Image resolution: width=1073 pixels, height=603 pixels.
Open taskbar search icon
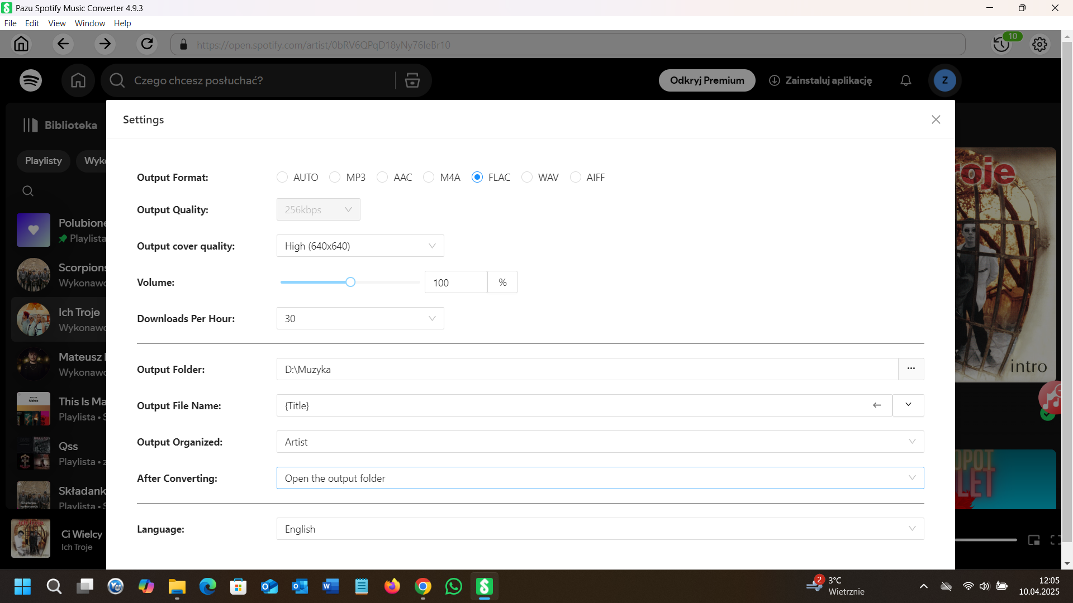point(54,586)
